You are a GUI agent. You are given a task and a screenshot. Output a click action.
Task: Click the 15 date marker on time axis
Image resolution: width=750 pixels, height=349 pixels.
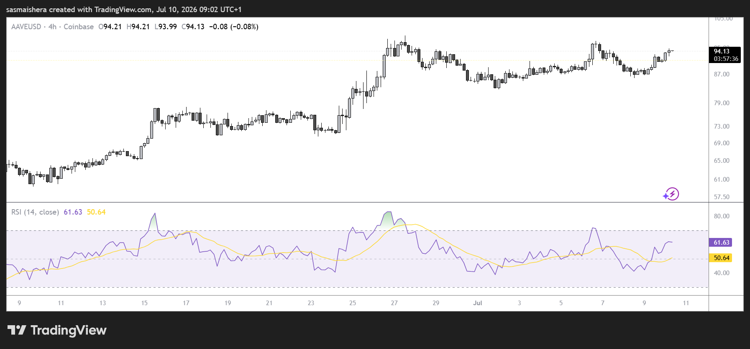click(144, 303)
